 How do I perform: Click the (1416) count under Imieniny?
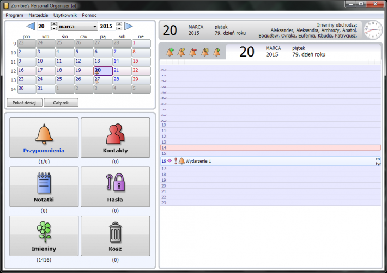coord(44,260)
